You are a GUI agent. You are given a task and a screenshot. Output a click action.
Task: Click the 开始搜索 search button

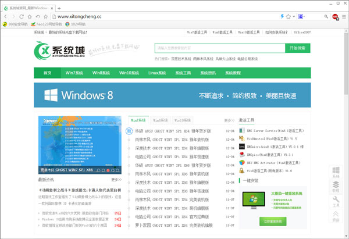tap(298, 48)
